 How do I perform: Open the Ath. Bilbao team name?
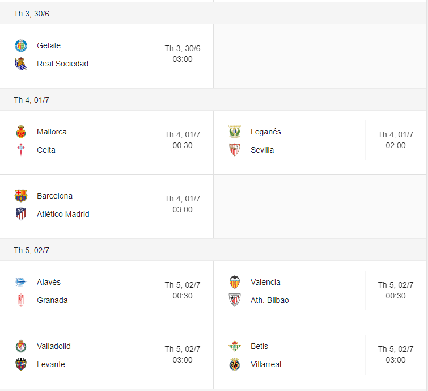[x=270, y=300]
